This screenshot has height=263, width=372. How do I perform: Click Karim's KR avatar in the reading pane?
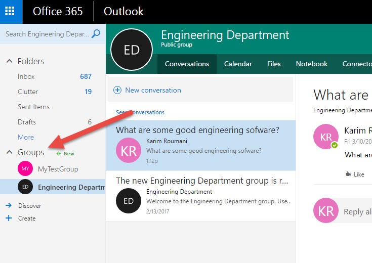[326, 137]
